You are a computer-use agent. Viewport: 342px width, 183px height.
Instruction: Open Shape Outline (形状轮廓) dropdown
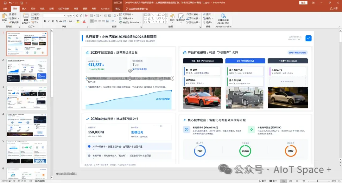193,18
